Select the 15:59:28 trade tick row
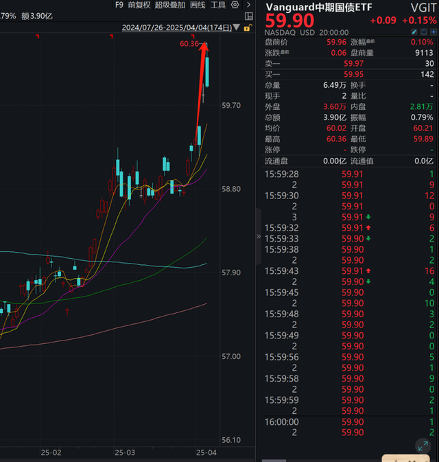 349,174
